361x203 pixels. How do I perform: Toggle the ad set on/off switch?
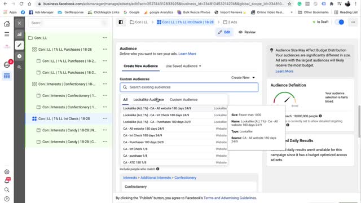[x=340, y=22]
